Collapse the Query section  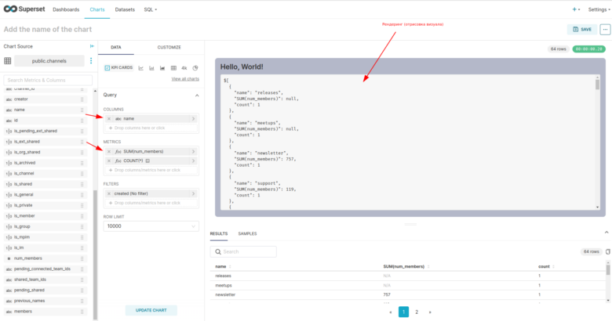(197, 95)
